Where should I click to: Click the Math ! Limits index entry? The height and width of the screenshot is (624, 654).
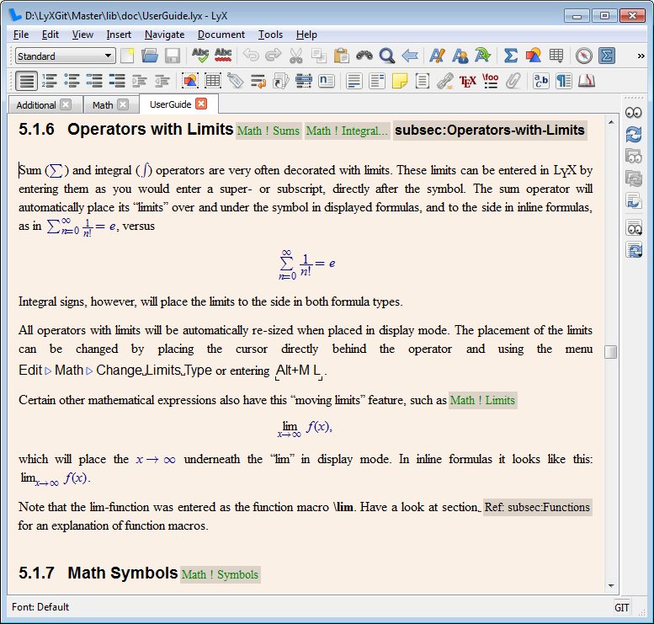click(x=482, y=400)
